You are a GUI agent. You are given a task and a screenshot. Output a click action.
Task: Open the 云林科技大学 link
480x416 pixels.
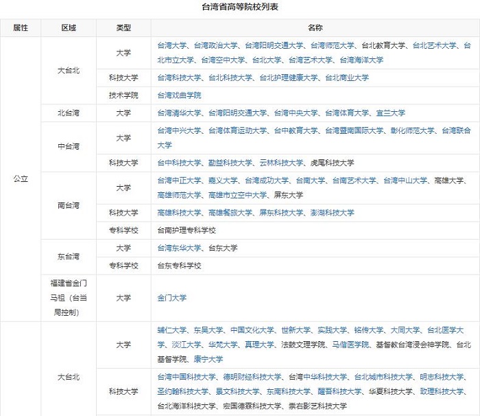(x=281, y=163)
